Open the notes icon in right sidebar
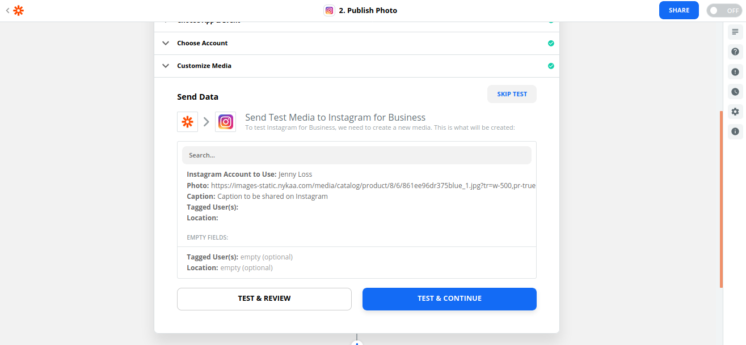 coord(735,32)
